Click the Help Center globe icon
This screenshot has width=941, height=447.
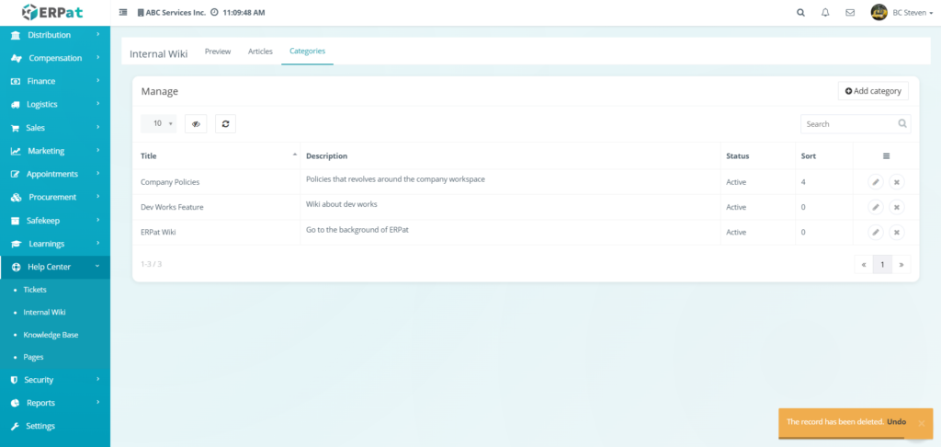point(17,267)
